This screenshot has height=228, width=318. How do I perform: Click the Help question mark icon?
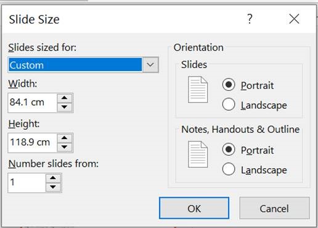[250, 19]
